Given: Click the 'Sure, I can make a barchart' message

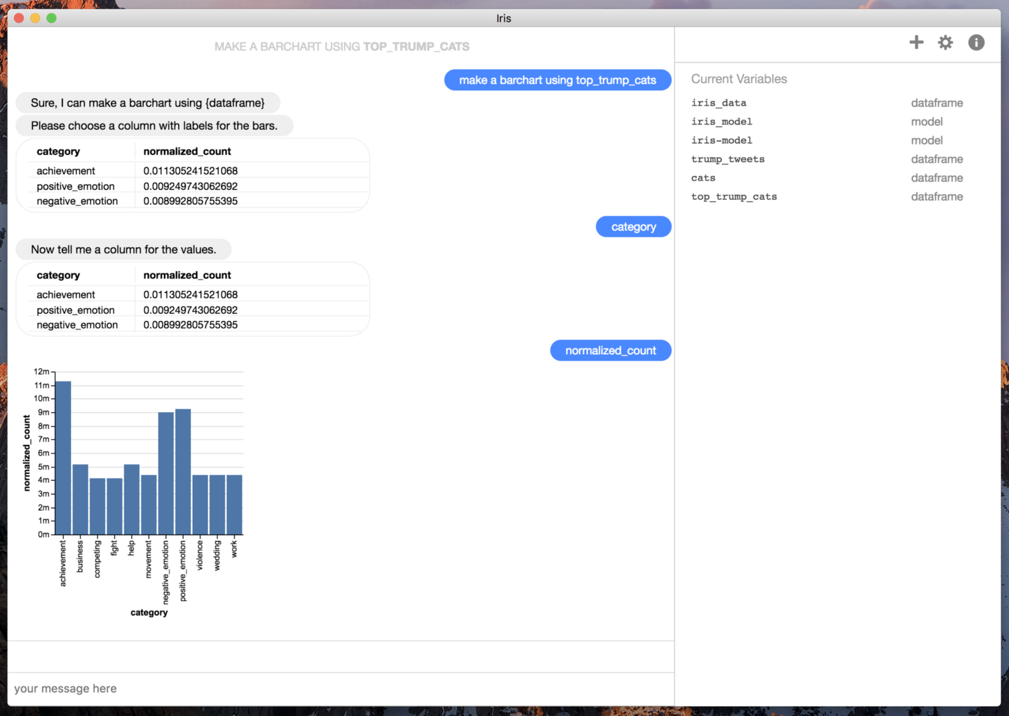Looking at the screenshot, I should [x=148, y=103].
